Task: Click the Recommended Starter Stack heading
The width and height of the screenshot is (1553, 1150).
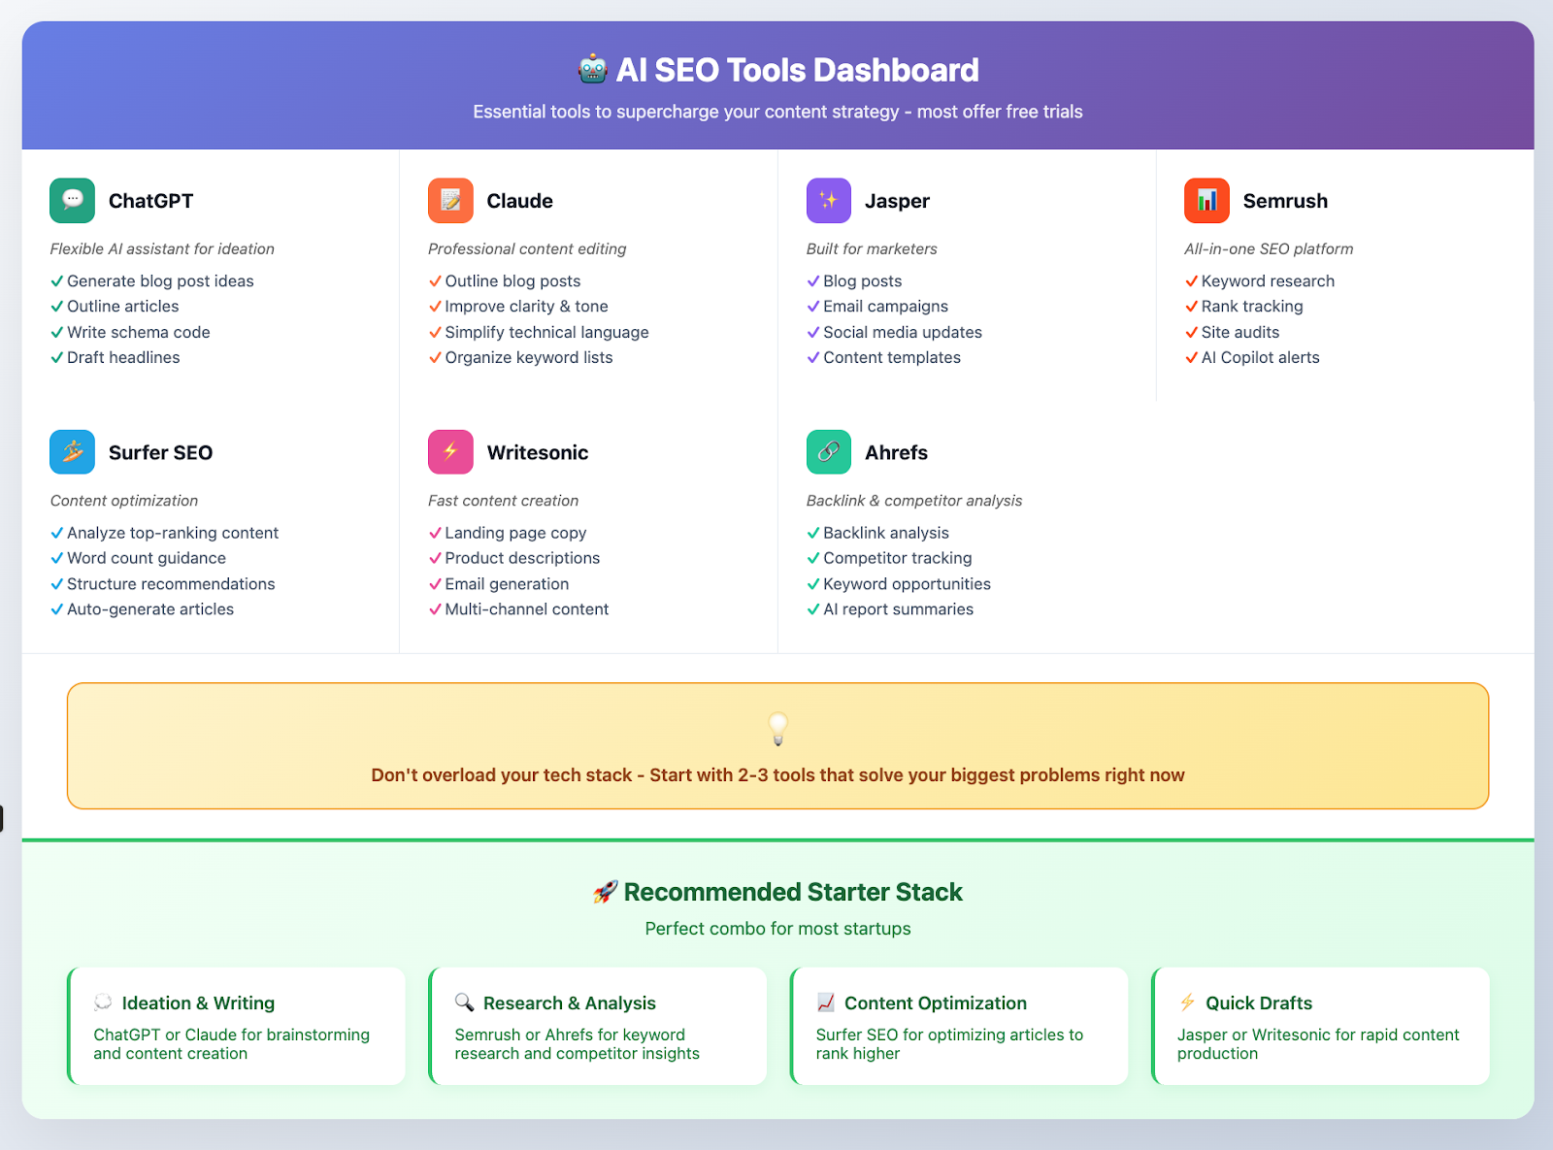Action: 793,892
